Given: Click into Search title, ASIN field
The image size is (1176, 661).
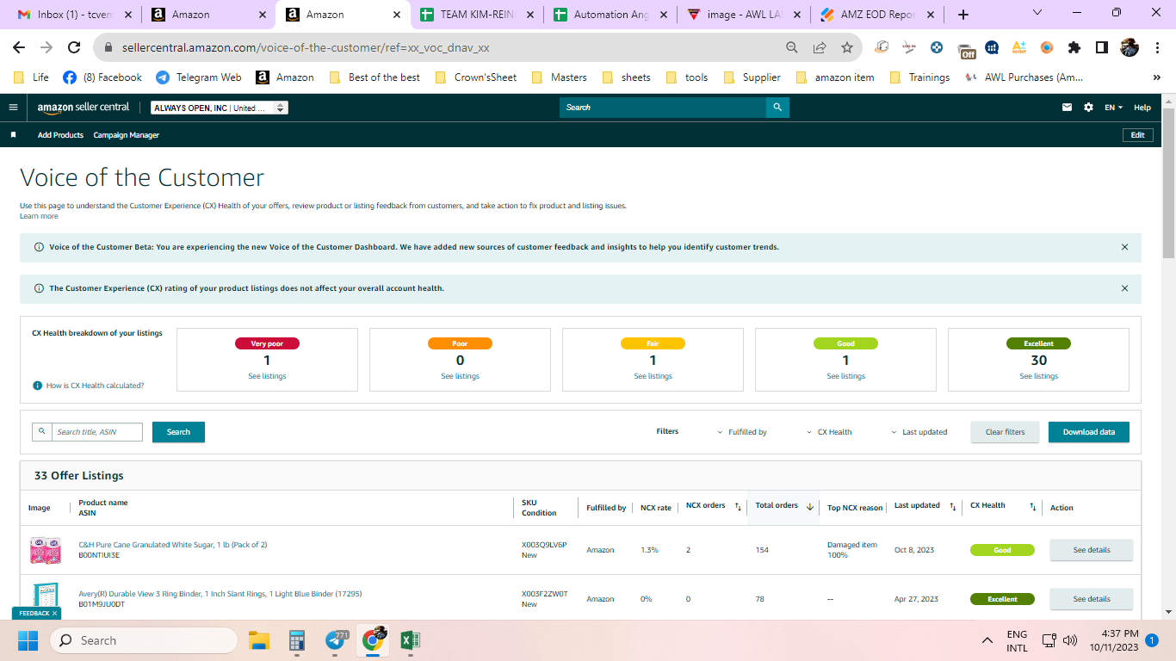Looking at the screenshot, I should [x=96, y=432].
